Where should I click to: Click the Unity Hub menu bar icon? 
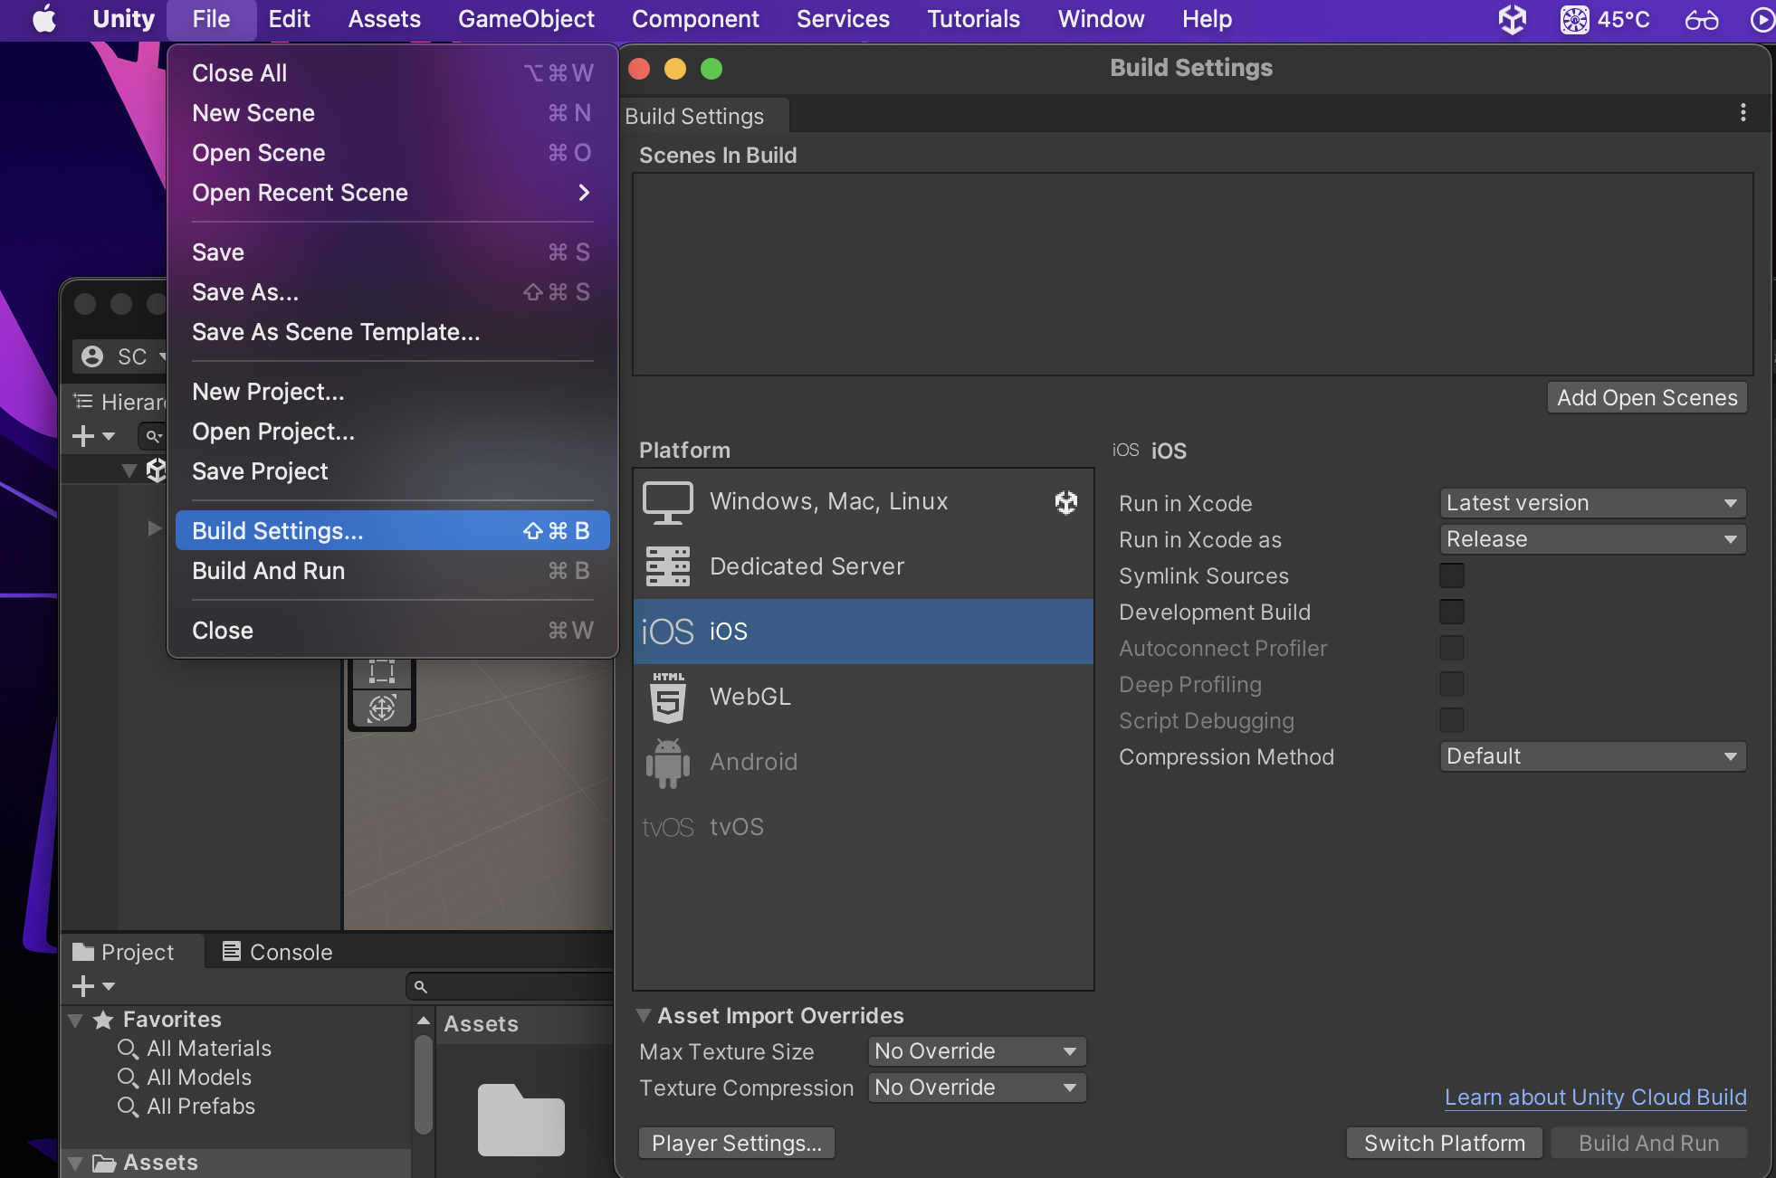[x=1512, y=19]
